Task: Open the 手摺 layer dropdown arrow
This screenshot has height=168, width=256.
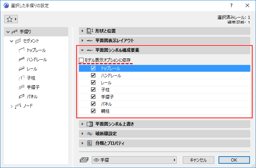Action: 175,160
